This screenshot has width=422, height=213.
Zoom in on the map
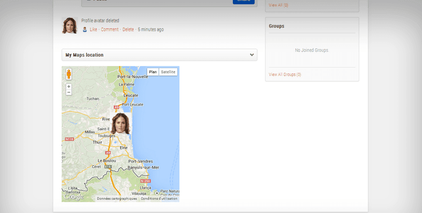(x=69, y=87)
